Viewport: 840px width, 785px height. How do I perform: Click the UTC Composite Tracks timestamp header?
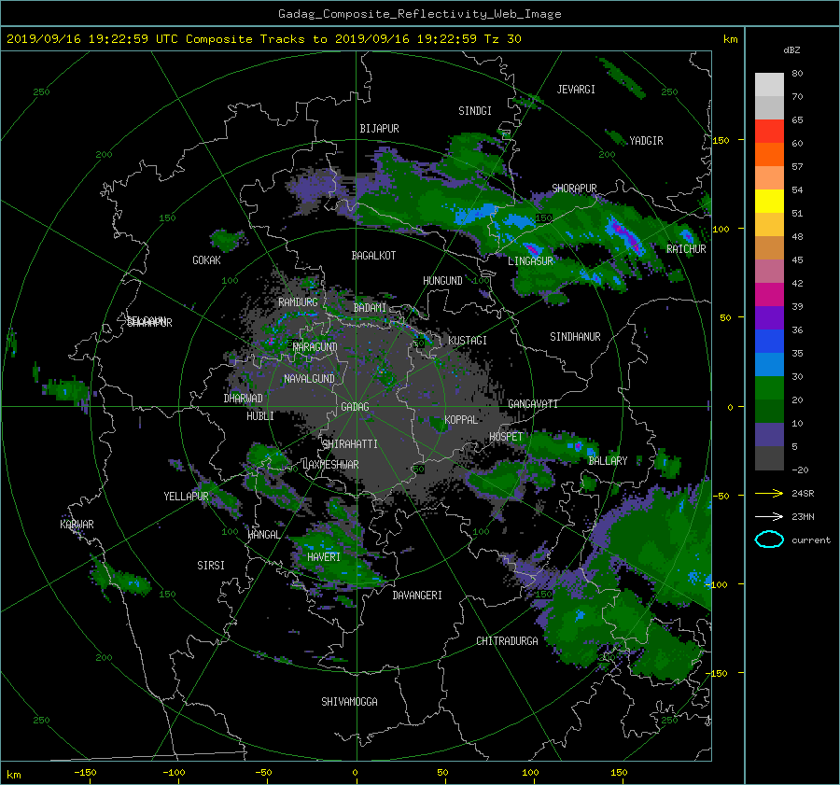click(263, 39)
